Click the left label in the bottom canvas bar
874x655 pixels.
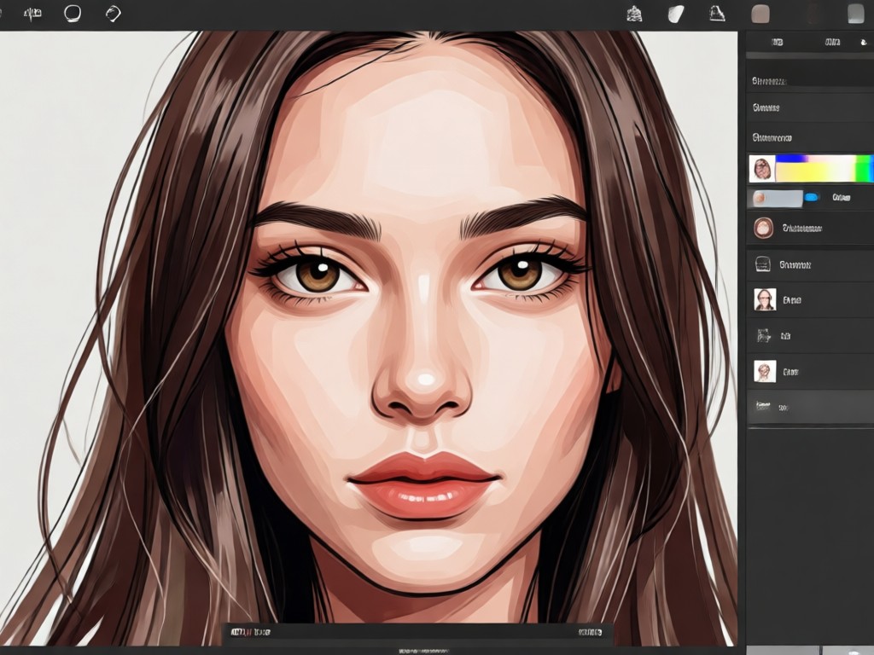point(250,632)
